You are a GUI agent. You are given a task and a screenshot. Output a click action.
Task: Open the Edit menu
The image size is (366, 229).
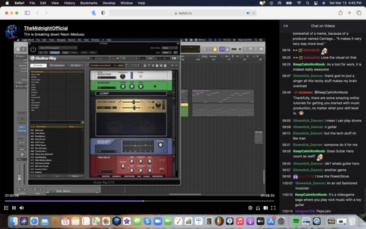click(43, 3)
